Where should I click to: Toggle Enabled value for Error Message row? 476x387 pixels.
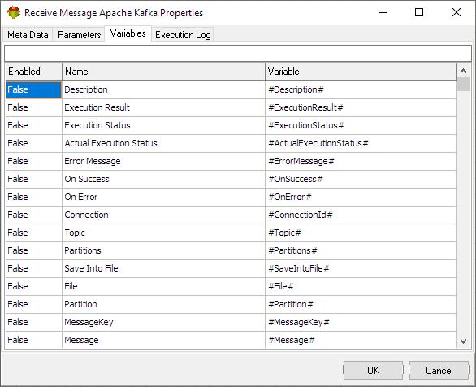33,161
